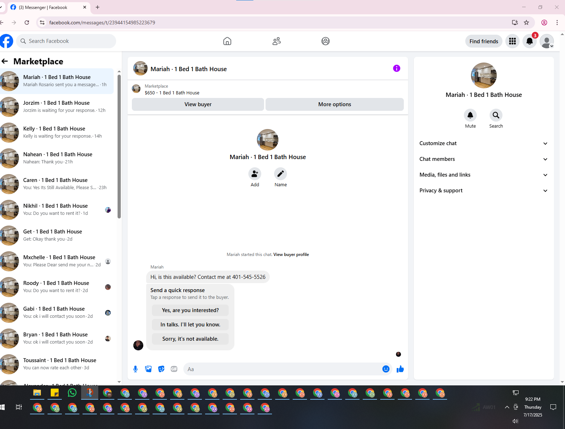Open the Messenger Facebook browser tab
Image resolution: width=565 pixels, height=429 pixels.
point(48,8)
